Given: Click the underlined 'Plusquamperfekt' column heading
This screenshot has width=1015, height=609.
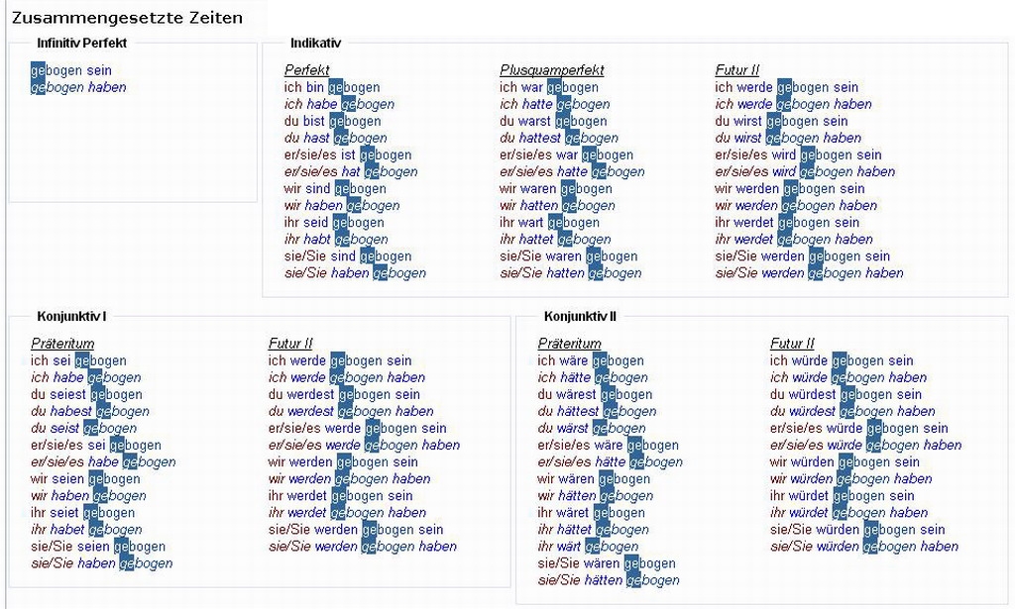Looking at the screenshot, I should (x=552, y=70).
